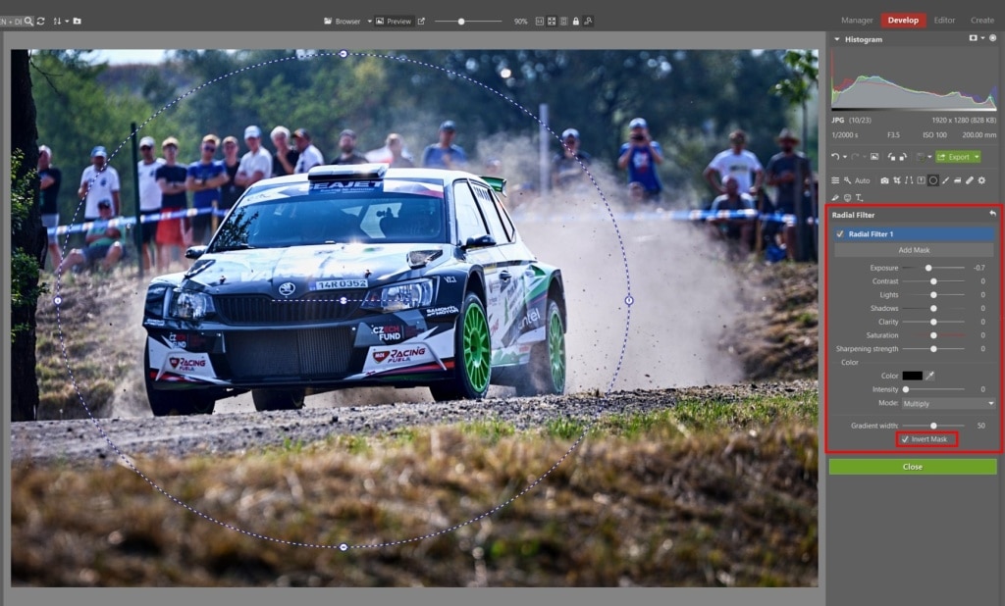The width and height of the screenshot is (1005, 606).
Task: Undo the last edit
Action: tap(835, 156)
